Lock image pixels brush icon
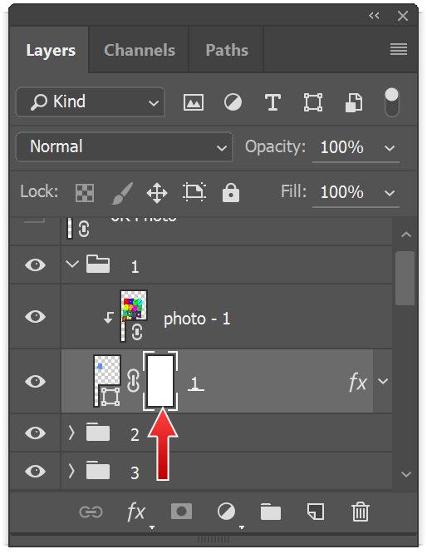 point(122,193)
